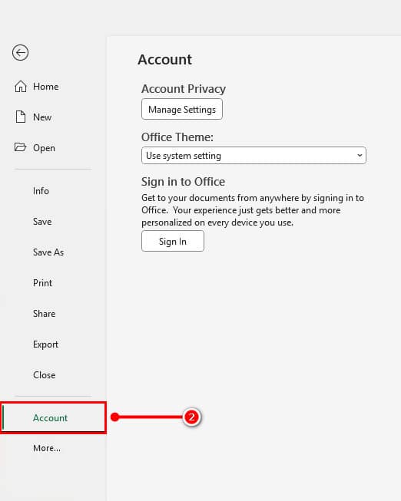Select the Share option

pyautogui.click(x=44, y=314)
